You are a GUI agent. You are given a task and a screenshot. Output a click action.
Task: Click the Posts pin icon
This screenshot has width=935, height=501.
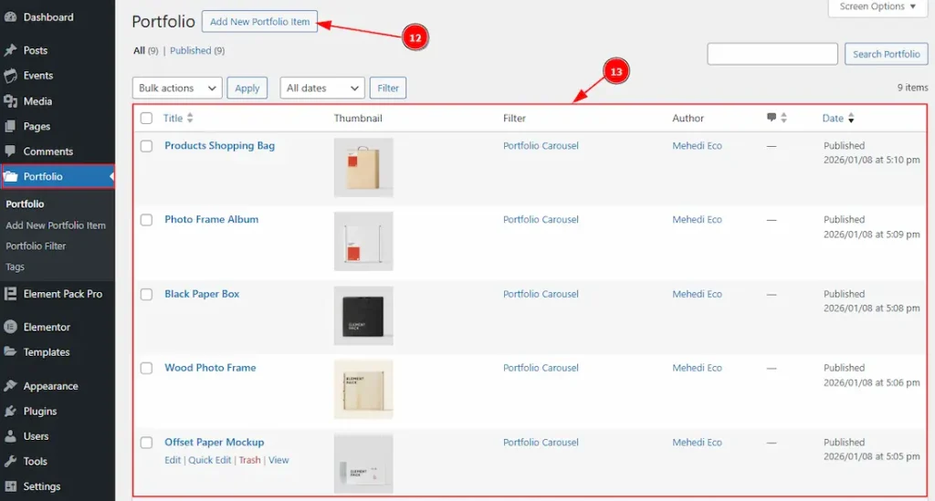10,50
